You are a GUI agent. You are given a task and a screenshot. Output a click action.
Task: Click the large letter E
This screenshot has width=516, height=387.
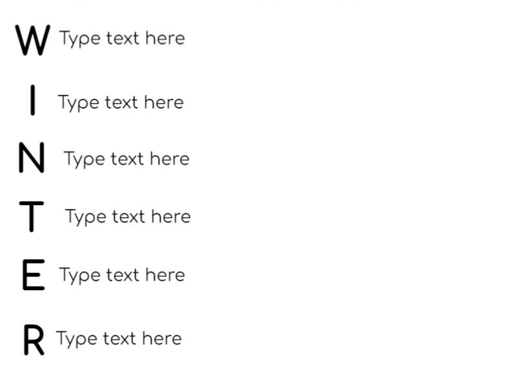[33, 275]
